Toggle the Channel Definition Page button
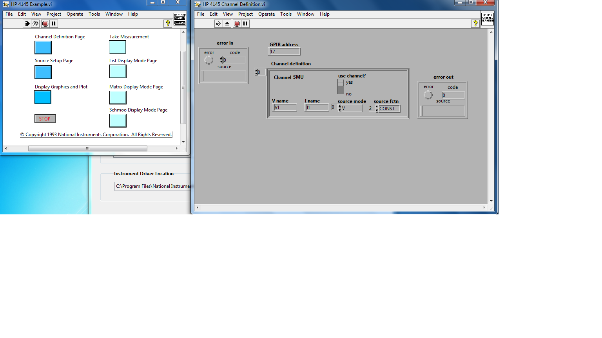The width and height of the screenshot is (602, 338). [x=43, y=48]
